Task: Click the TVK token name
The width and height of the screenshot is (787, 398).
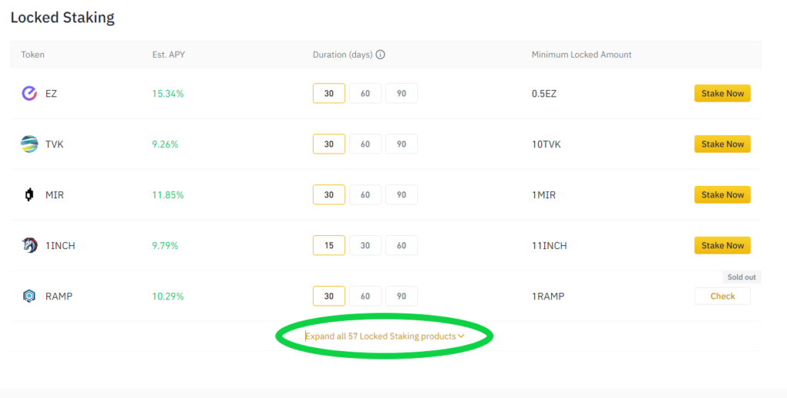Action: [55, 144]
